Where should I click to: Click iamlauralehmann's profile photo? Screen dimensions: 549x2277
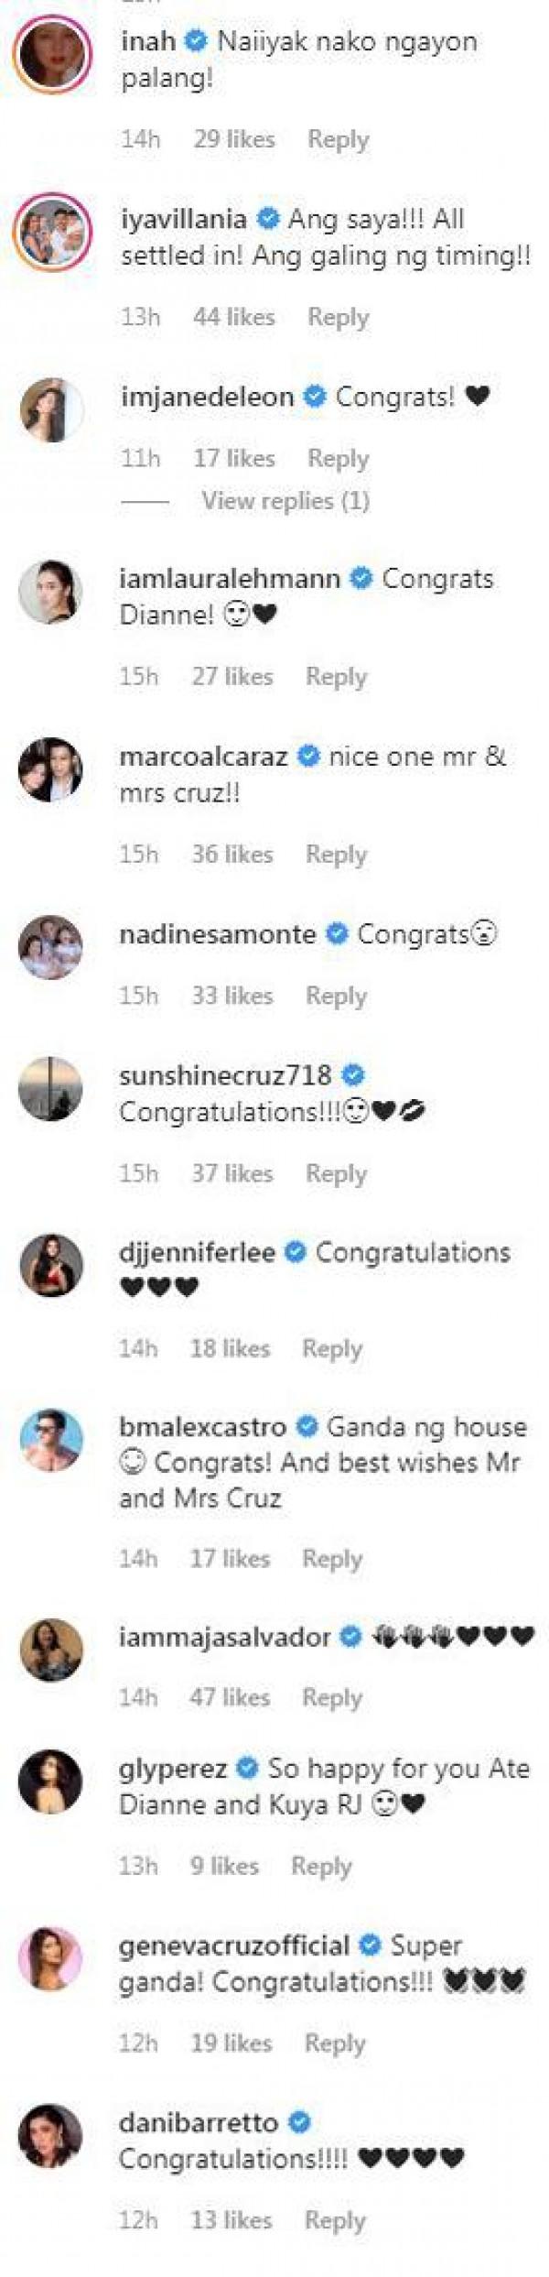click(x=51, y=591)
